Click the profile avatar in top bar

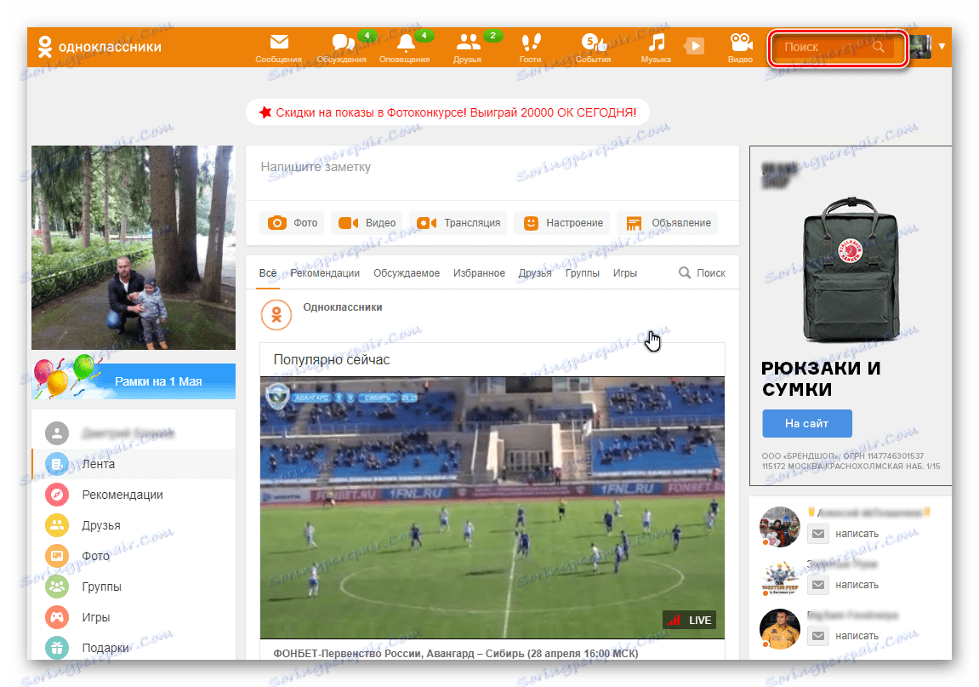tap(920, 47)
